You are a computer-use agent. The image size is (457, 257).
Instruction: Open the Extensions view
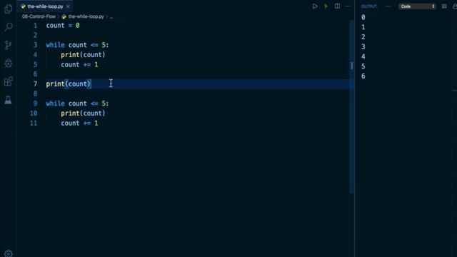tap(8, 81)
